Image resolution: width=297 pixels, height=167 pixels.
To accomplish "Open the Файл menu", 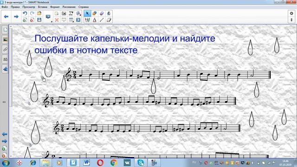I will point(5,7).
